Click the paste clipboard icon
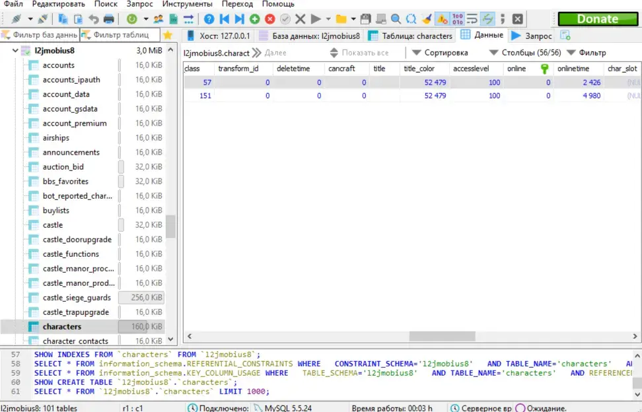The height and width of the screenshot is (412, 642). pyautogui.click(x=78, y=19)
